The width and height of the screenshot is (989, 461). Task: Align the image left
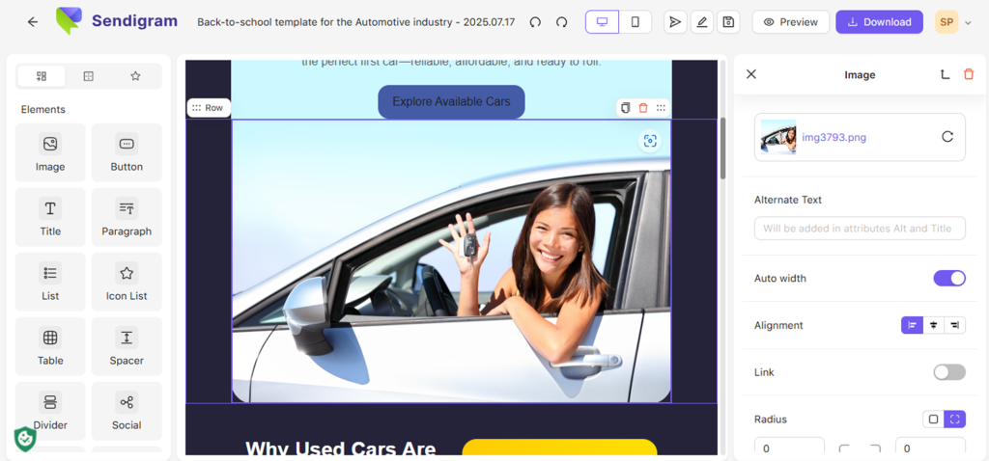[912, 325]
